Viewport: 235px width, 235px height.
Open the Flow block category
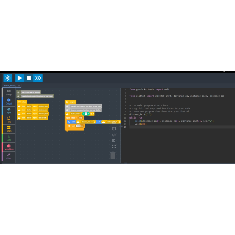9,120
